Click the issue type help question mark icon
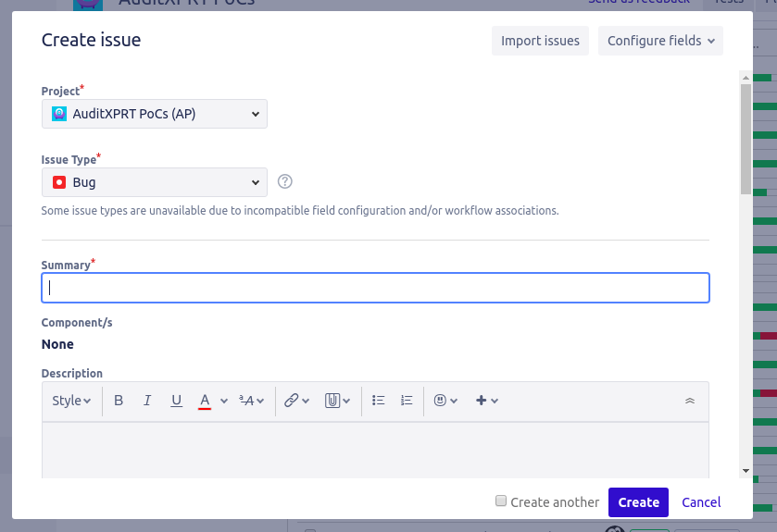 coord(285,181)
